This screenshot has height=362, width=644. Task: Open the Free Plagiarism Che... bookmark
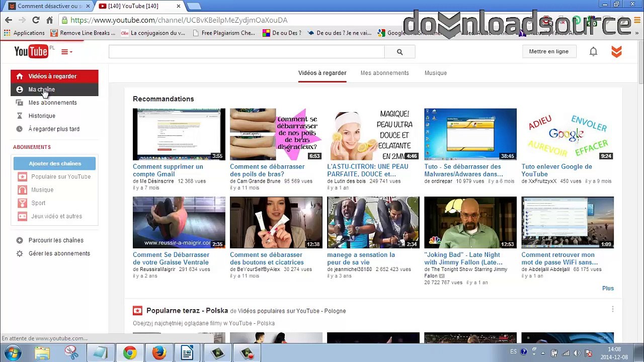223,33
